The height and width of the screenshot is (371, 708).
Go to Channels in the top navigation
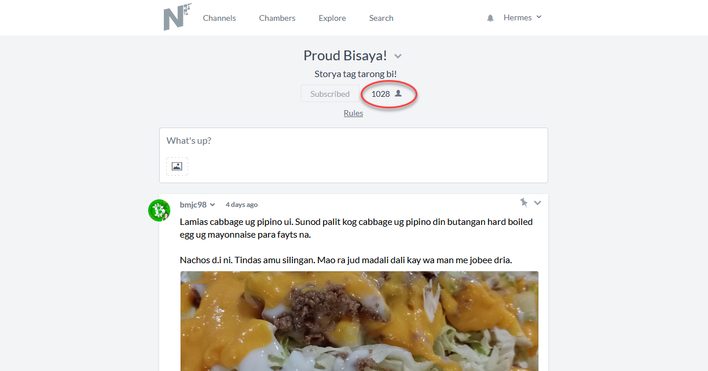(x=219, y=18)
